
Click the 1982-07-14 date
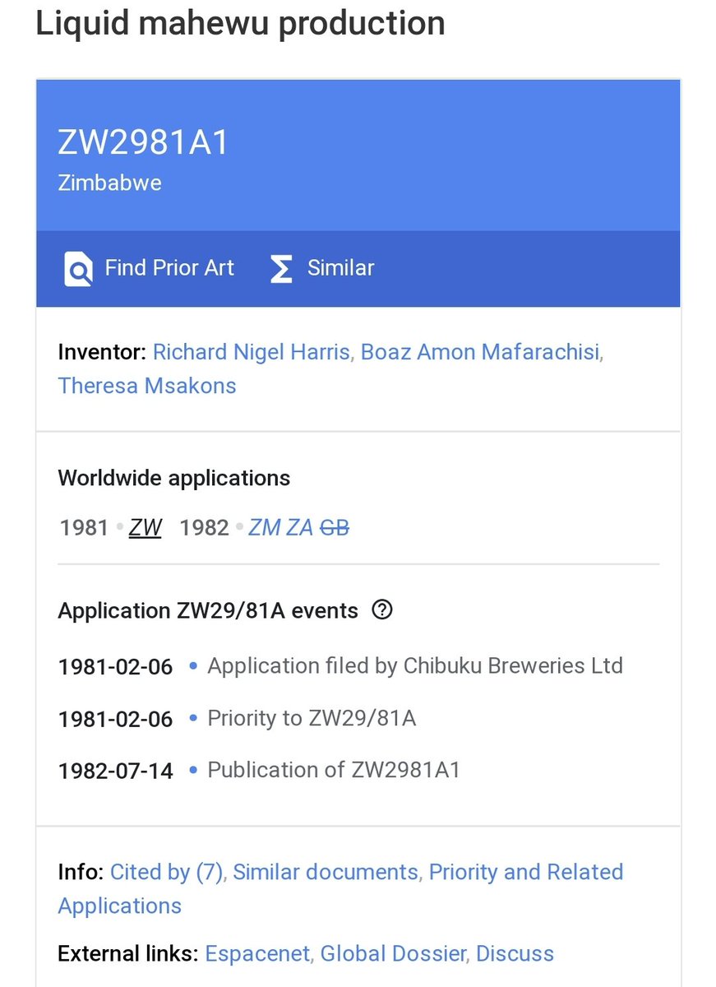point(116,772)
